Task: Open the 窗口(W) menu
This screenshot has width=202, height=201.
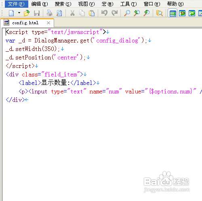Action: tap(152, 4)
